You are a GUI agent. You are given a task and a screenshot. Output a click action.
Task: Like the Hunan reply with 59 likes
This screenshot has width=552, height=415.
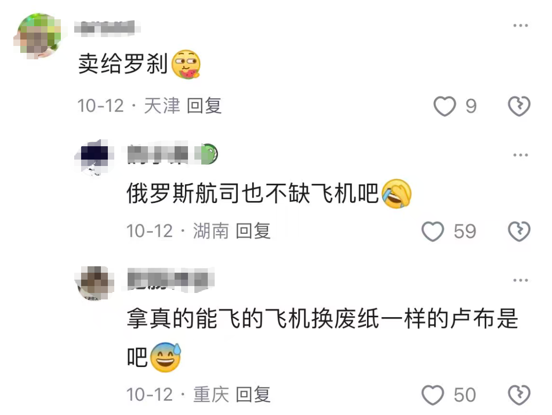(x=433, y=231)
